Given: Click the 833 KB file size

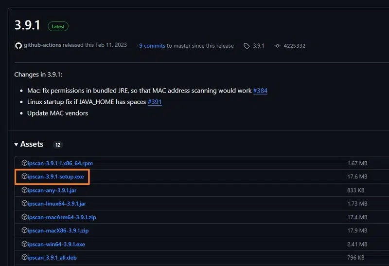Looking at the screenshot, I should [356, 190].
